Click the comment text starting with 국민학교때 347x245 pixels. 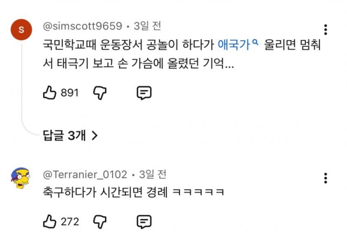(130, 45)
